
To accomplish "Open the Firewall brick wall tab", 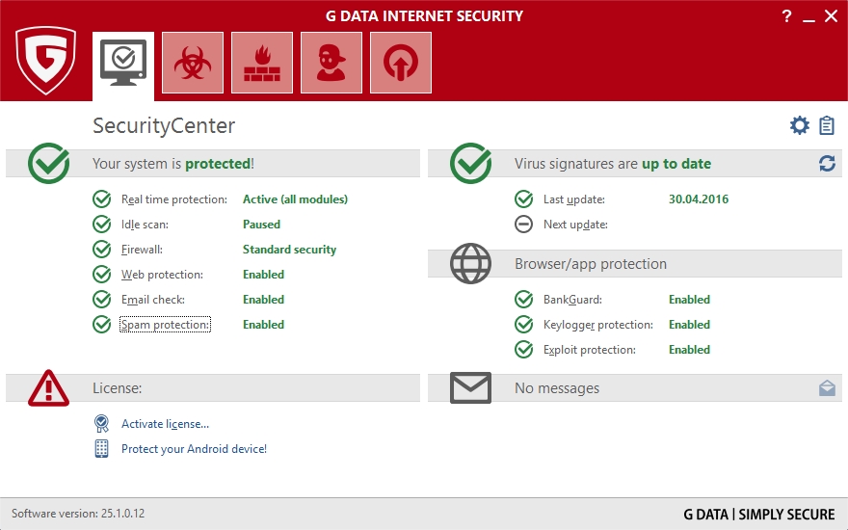I will point(262,63).
